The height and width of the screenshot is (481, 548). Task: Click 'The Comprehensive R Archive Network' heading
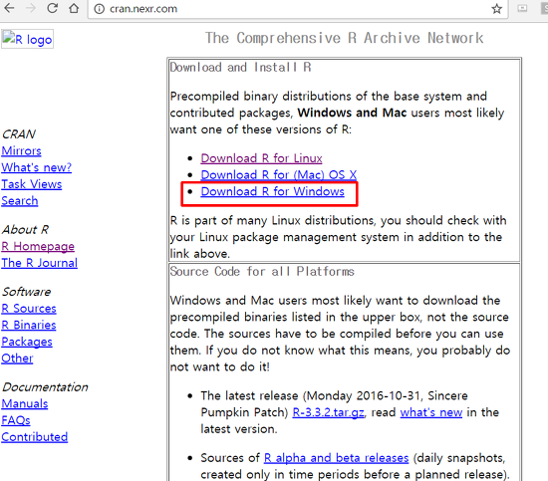point(345,38)
